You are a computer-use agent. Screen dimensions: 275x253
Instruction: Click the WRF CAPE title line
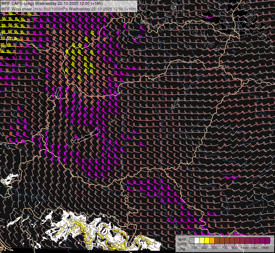[x=52, y=3]
